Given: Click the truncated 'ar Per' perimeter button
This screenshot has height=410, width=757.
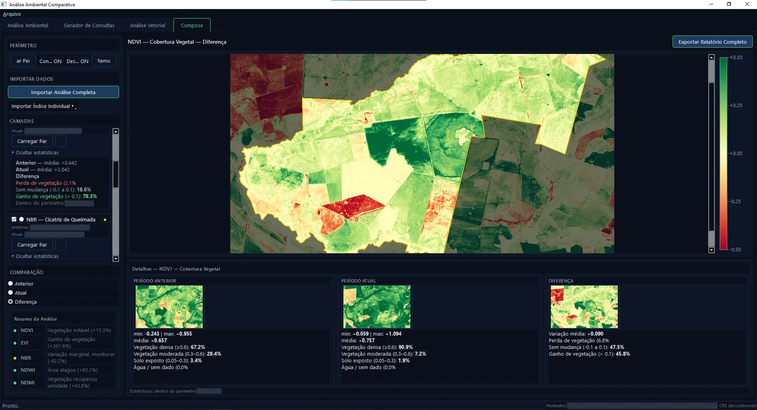Looking at the screenshot, I should 23,61.
